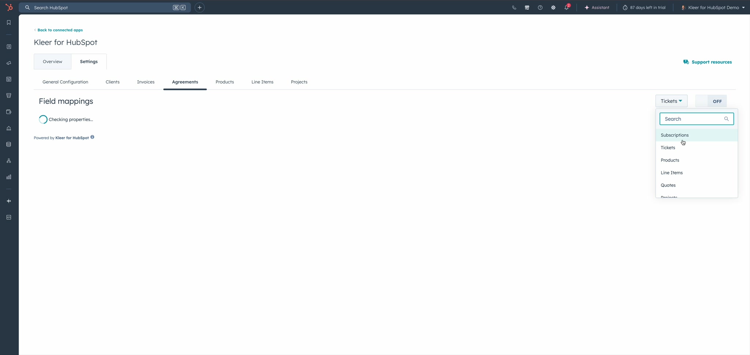The image size is (750, 355).
Task: Open the notifications bell
Action: tap(567, 7)
